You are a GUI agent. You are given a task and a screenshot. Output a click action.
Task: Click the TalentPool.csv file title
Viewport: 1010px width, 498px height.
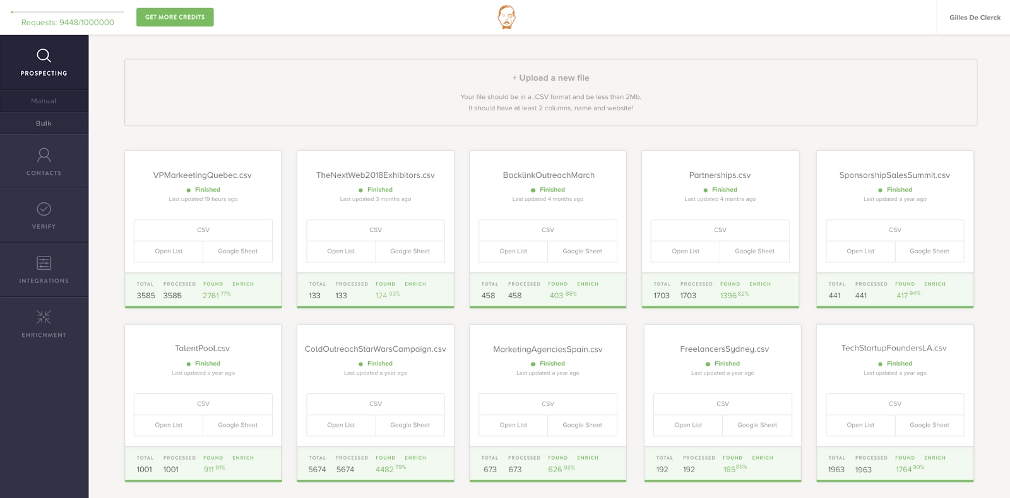[203, 349]
